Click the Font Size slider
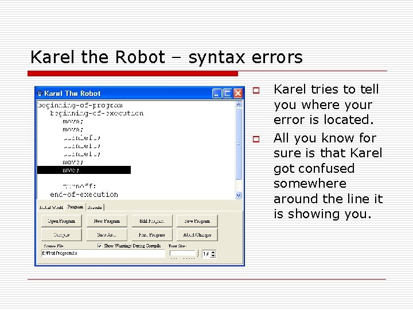Viewport: 413px width, 310px height. coord(184,254)
